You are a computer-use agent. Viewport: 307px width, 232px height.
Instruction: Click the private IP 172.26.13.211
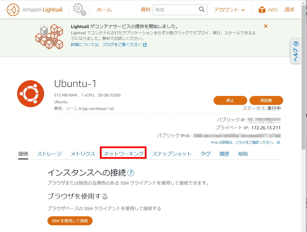pos(266,128)
